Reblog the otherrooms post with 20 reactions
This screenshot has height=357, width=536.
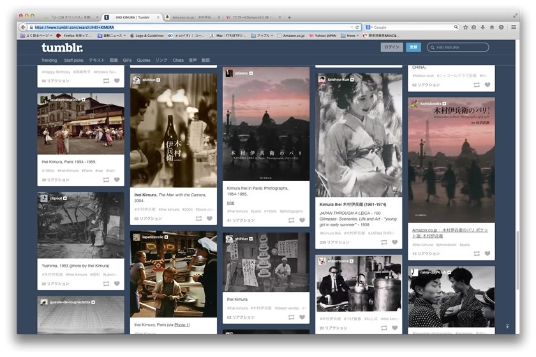(x=384, y=328)
